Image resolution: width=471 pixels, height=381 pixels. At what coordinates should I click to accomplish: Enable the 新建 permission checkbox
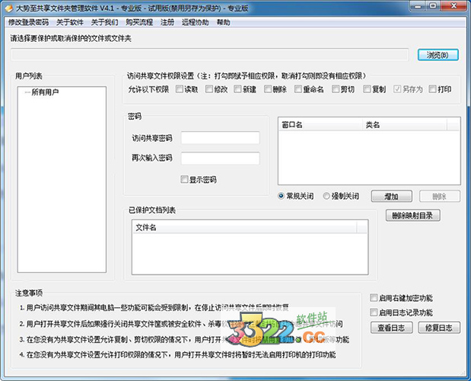click(x=237, y=89)
